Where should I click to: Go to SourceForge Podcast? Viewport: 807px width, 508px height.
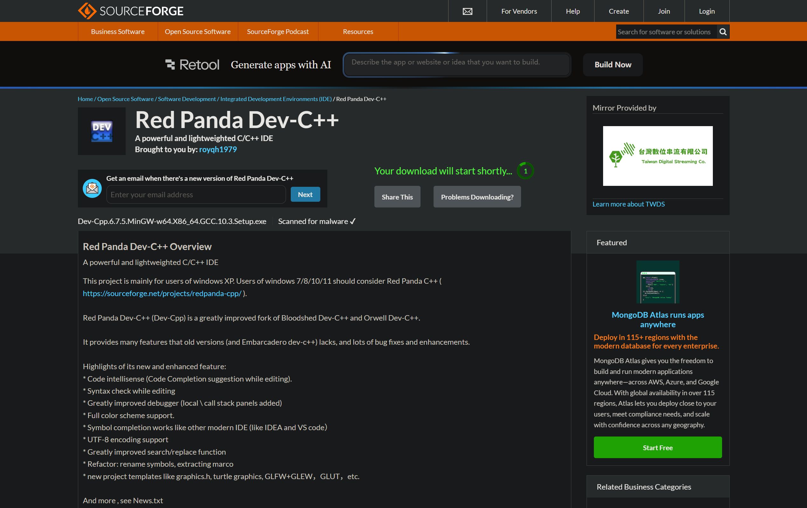(x=278, y=31)
